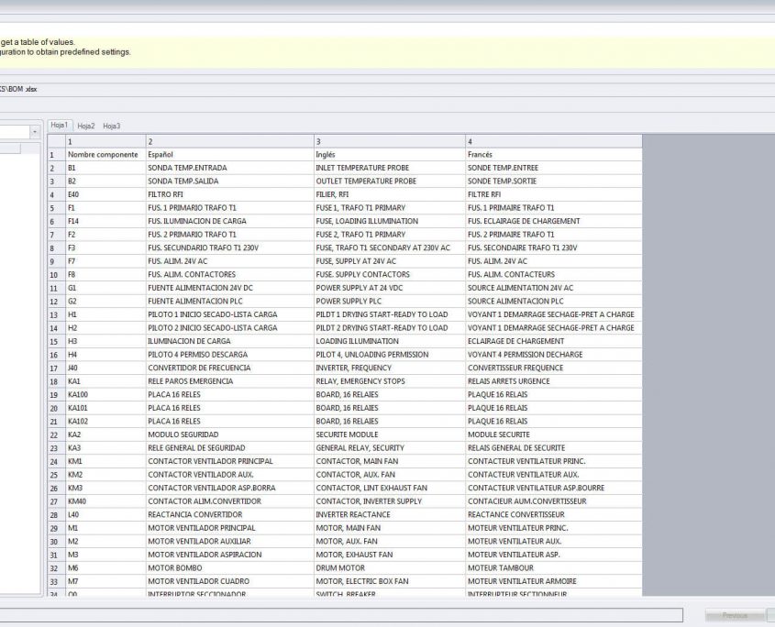Select cell 'FILTRE RFI'

(x=554, y=194)
